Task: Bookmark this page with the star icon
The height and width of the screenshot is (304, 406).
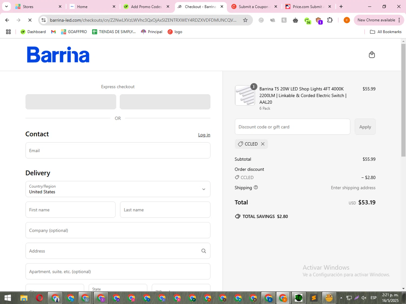Action: pos(245,20)
